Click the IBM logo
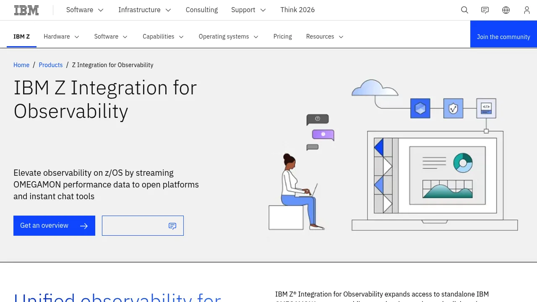537x302 pixels. [26, 10]
